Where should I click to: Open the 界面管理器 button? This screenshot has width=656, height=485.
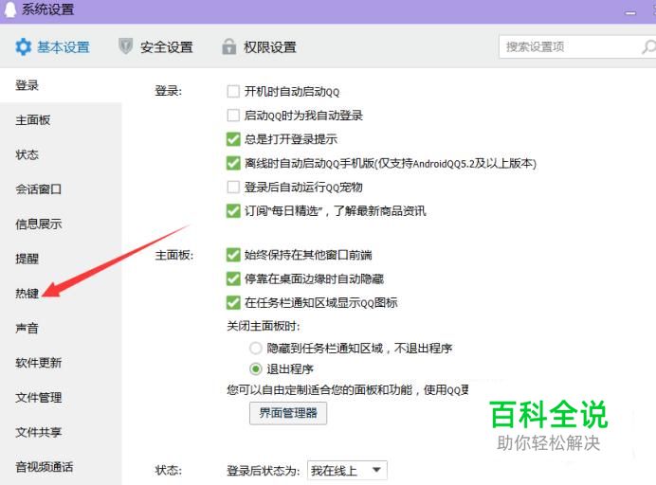[288, 413]
